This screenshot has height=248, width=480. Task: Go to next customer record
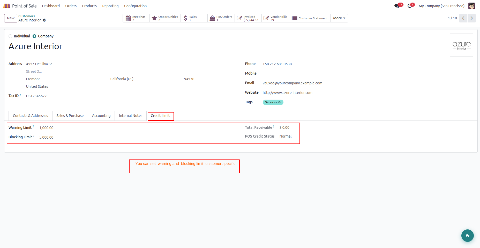[471, 18]
